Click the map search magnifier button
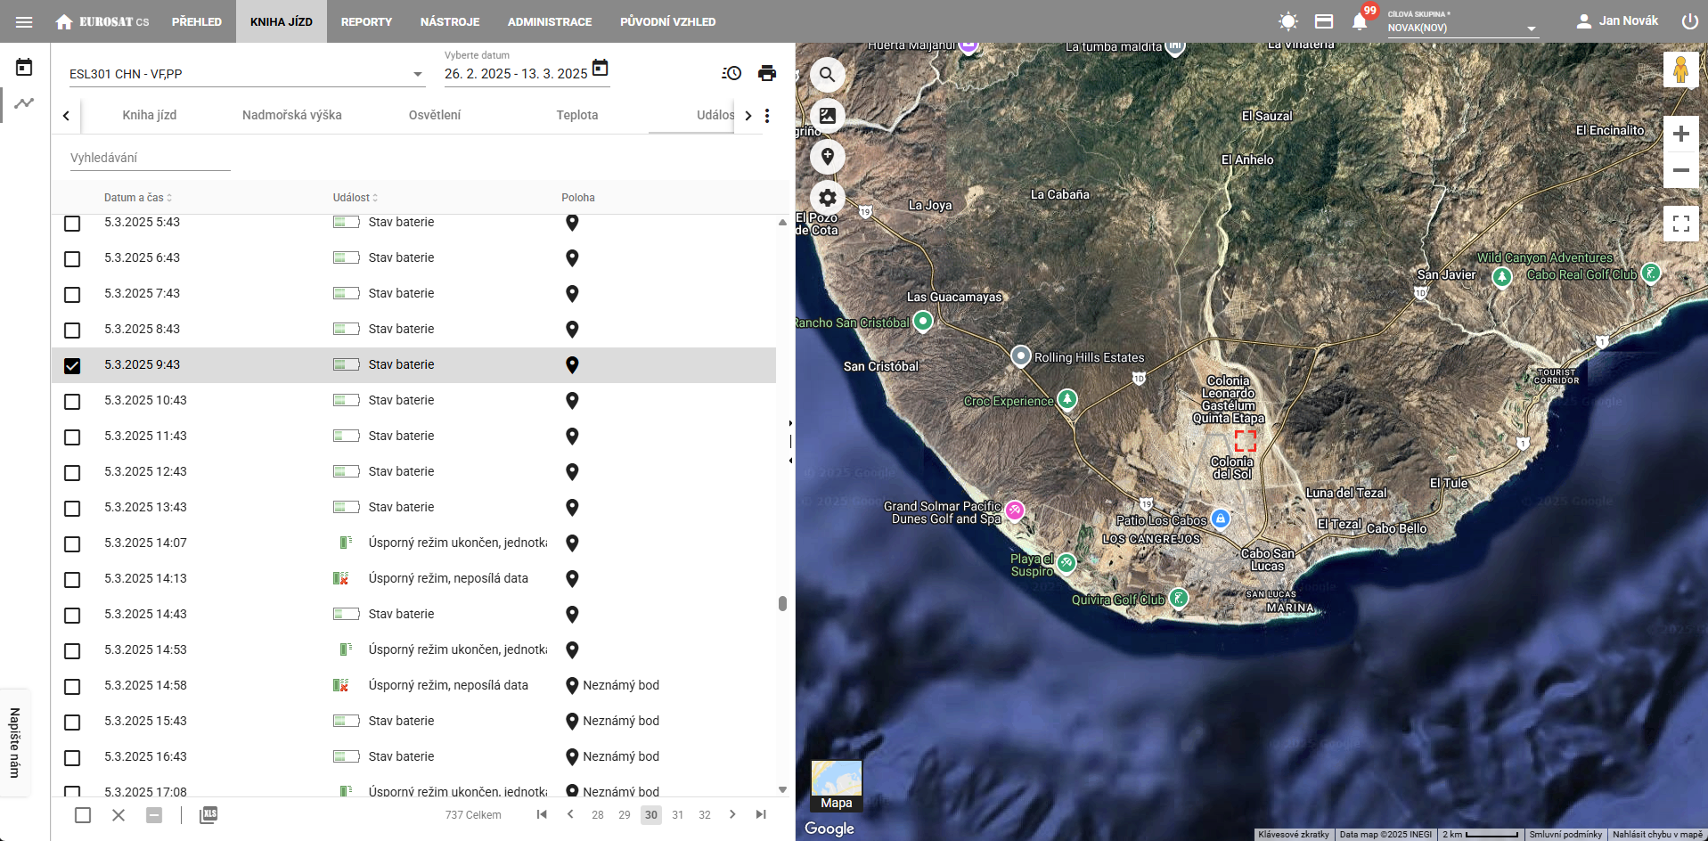Viewport: 1708px width, 841px height. 827,75
